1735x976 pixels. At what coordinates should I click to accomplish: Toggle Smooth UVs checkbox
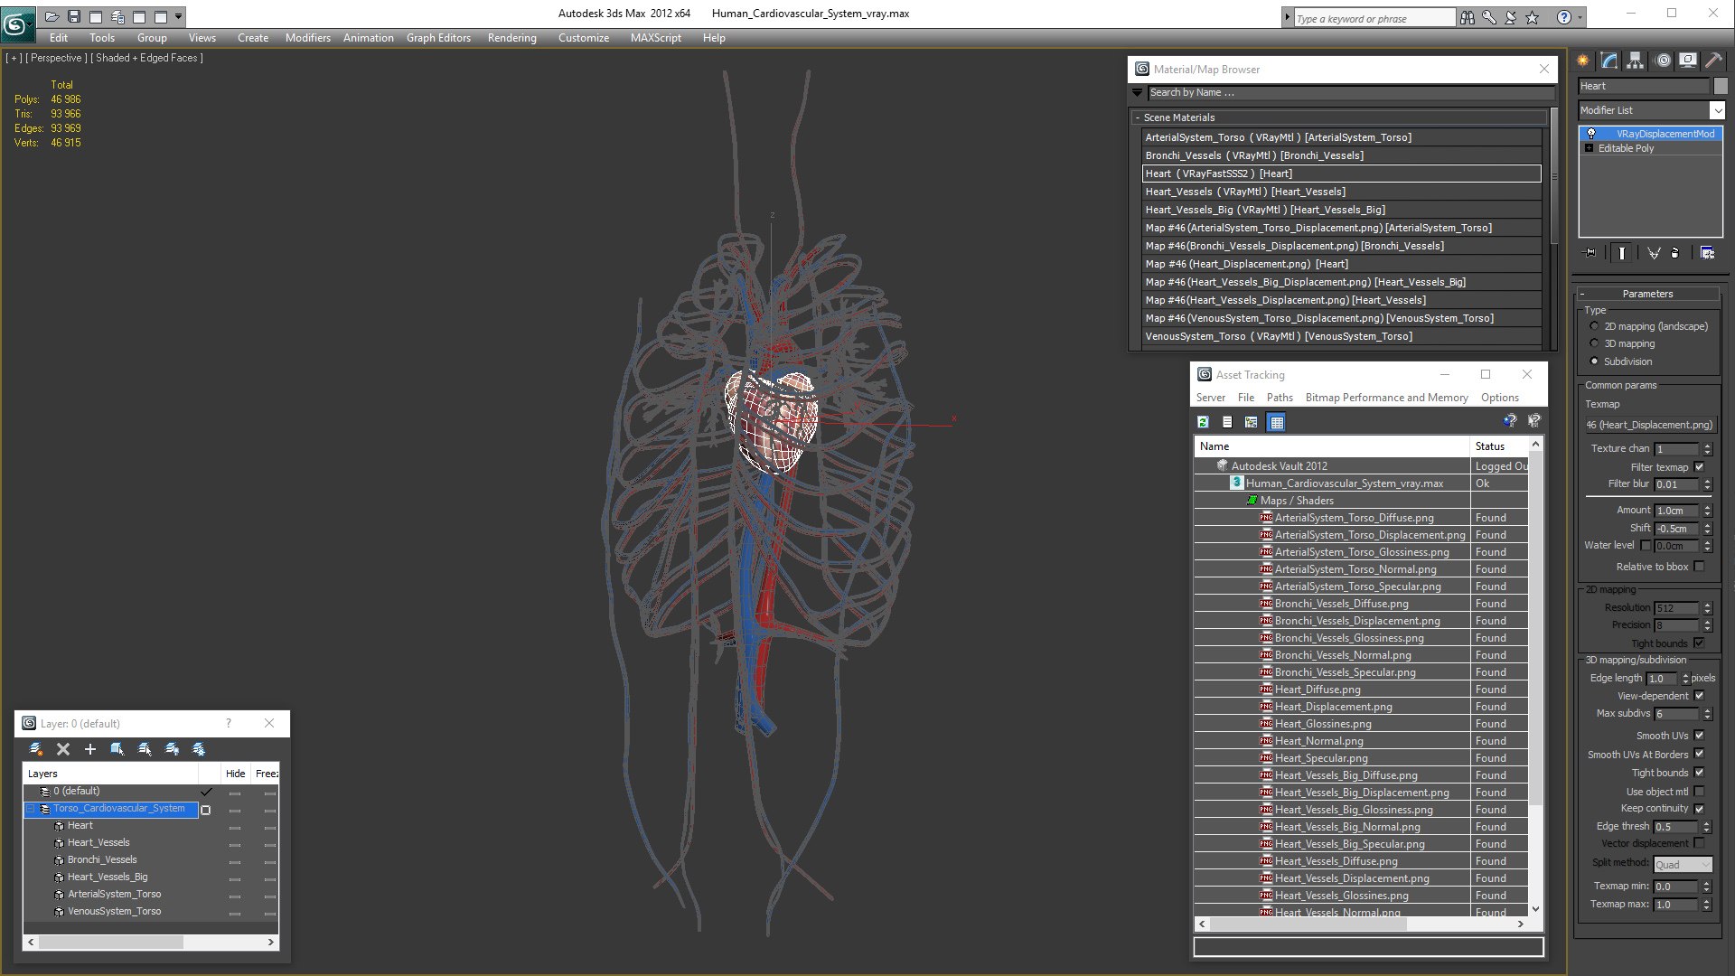[x=1700, y=736]
